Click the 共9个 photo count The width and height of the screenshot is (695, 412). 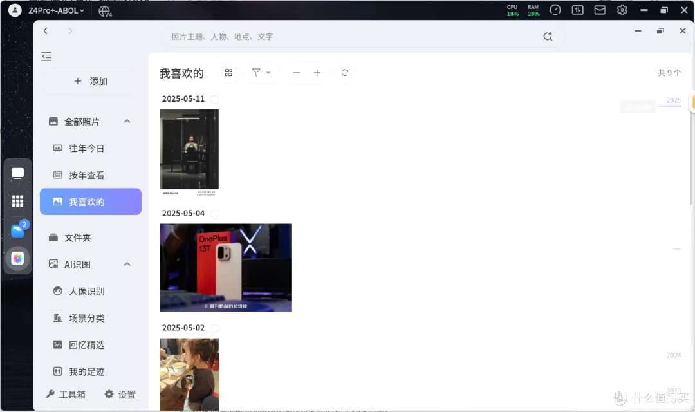[x=669, y=73]
